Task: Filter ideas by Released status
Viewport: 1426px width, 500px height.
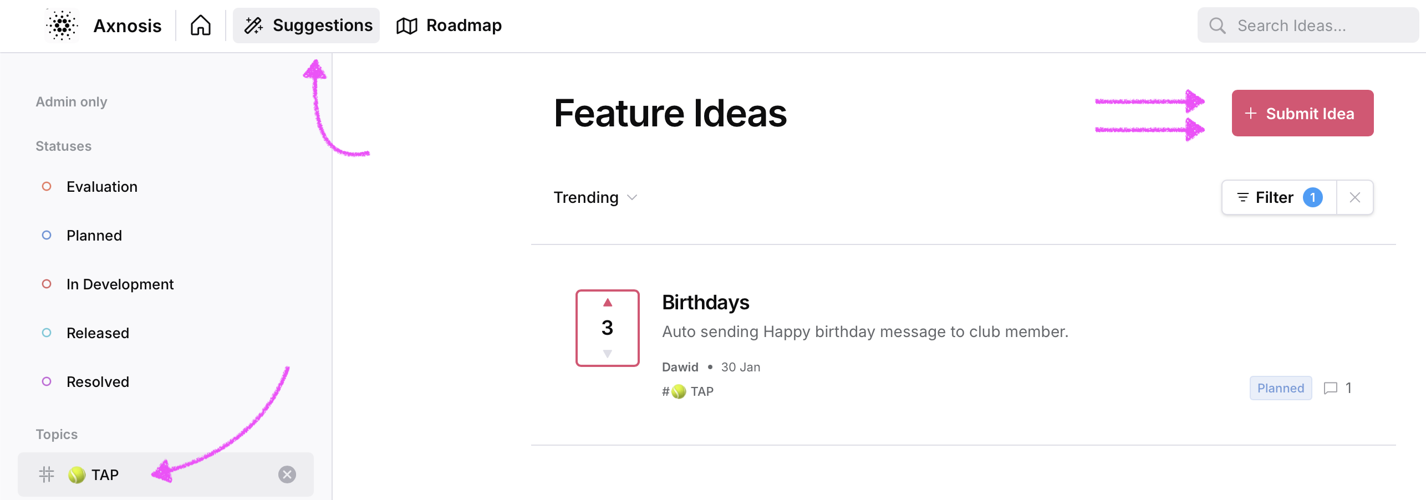Action: point(98,333)
